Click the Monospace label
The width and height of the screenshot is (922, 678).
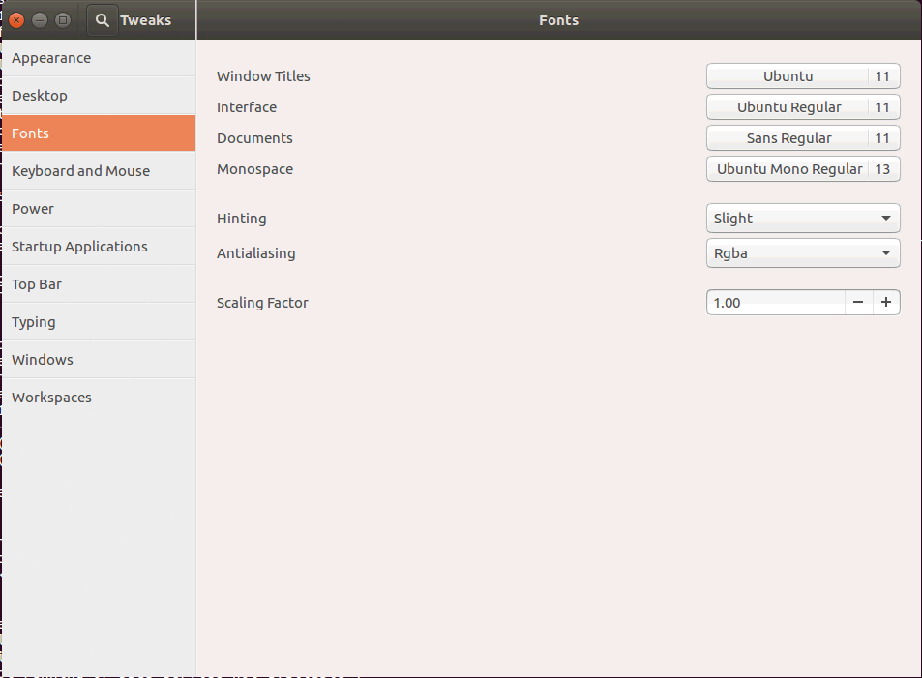click(x=254, y=169)
